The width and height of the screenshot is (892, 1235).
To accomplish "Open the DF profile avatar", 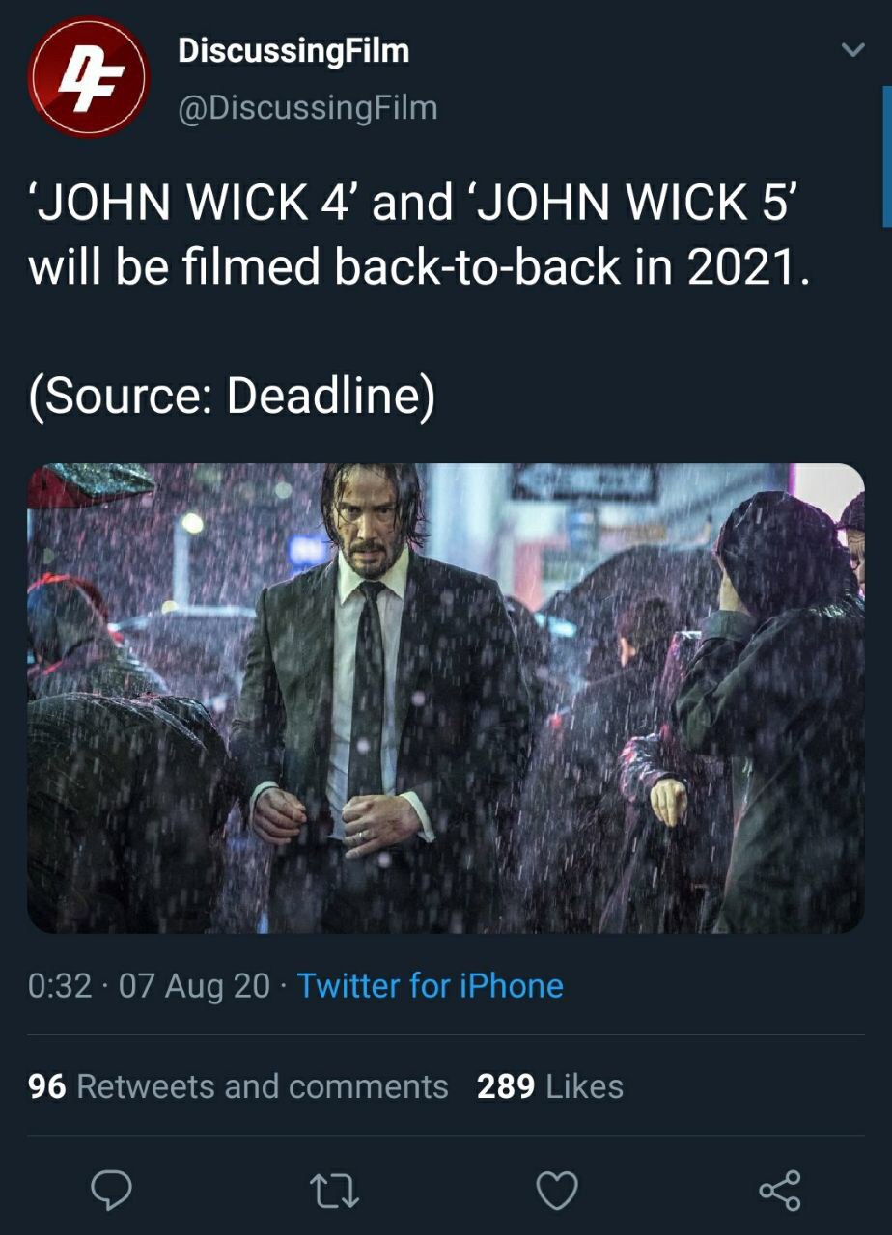I will pos(88,77).
